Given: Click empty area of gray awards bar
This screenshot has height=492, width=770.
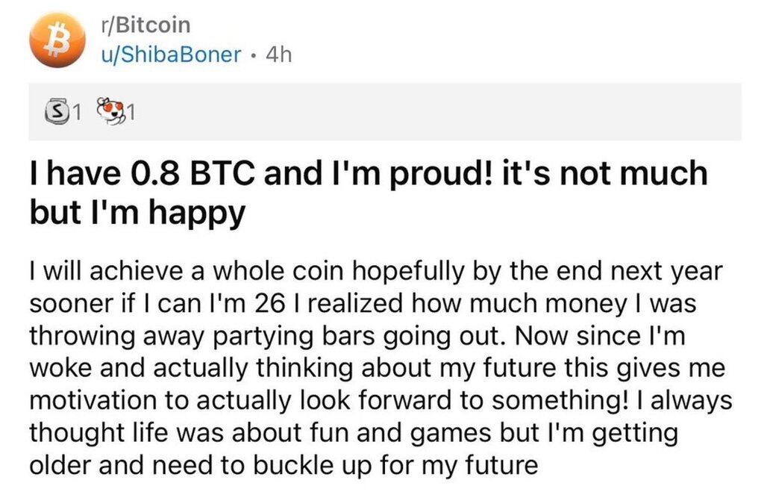Looking at the screenshot, I should pyautogui.click(x=448, y=112).
